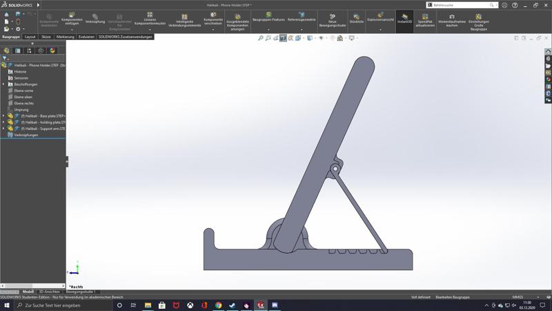Expand the Halibali - Support arm component
This screenshot has width=552, height=311.
tap(3, 129)
